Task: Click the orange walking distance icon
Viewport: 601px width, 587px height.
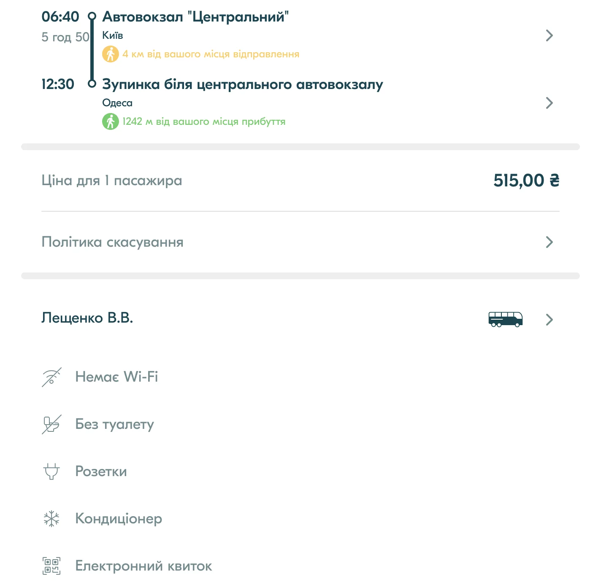Action: click(x=111, y=54)
